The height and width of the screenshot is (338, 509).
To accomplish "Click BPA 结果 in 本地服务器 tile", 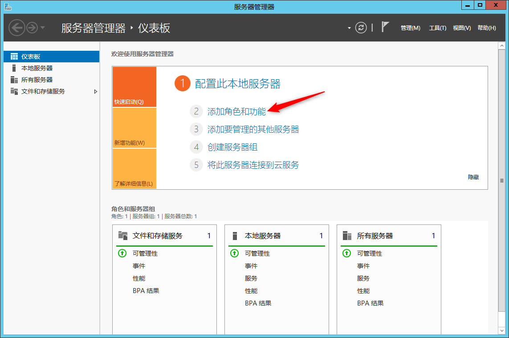I will tap(258, 303).
